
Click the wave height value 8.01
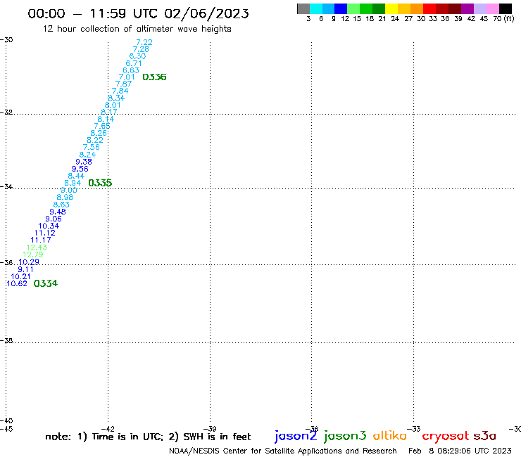click(x=113, y=105)
